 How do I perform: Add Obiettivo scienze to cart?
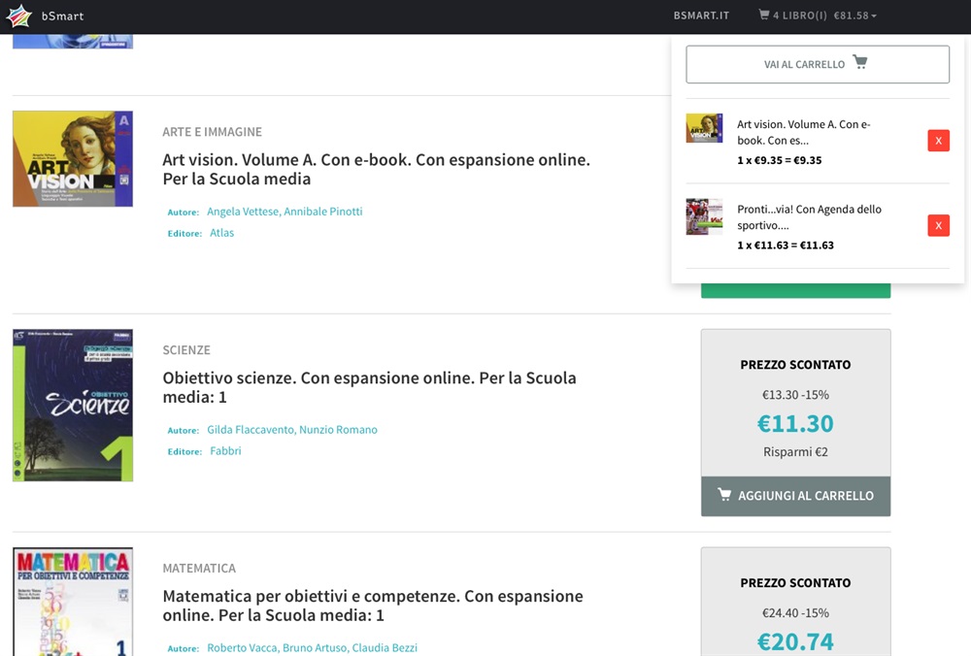[796, 496]
